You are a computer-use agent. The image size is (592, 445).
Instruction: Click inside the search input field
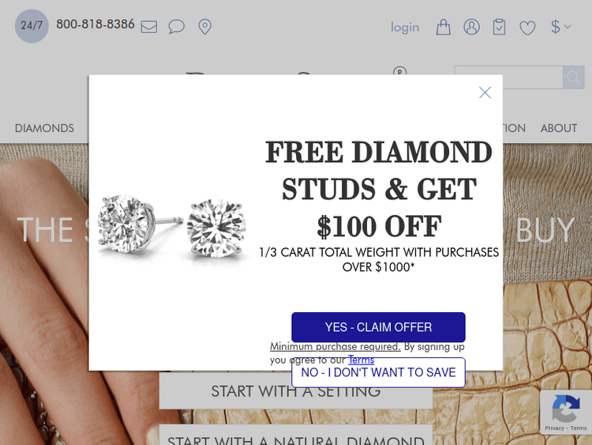[508, 77]
